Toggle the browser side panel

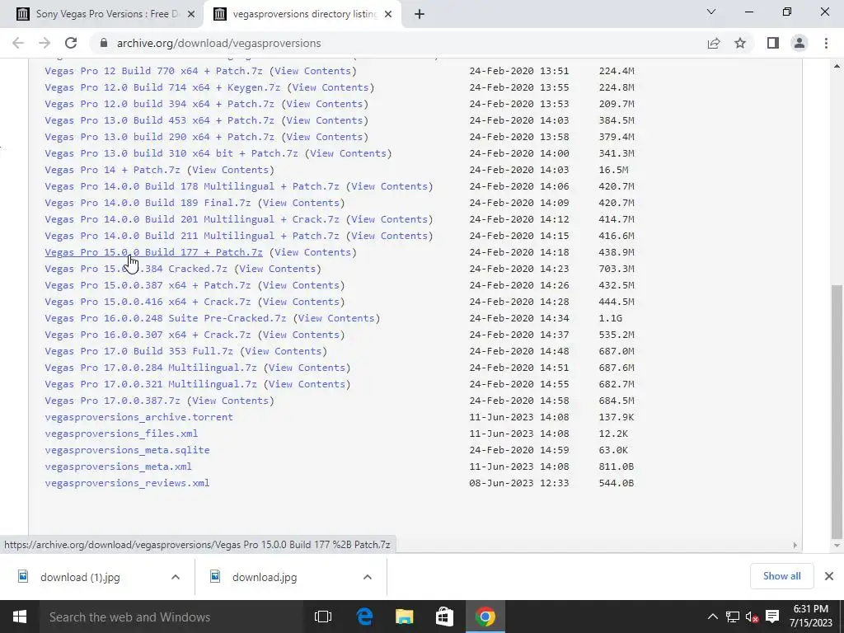773,43
